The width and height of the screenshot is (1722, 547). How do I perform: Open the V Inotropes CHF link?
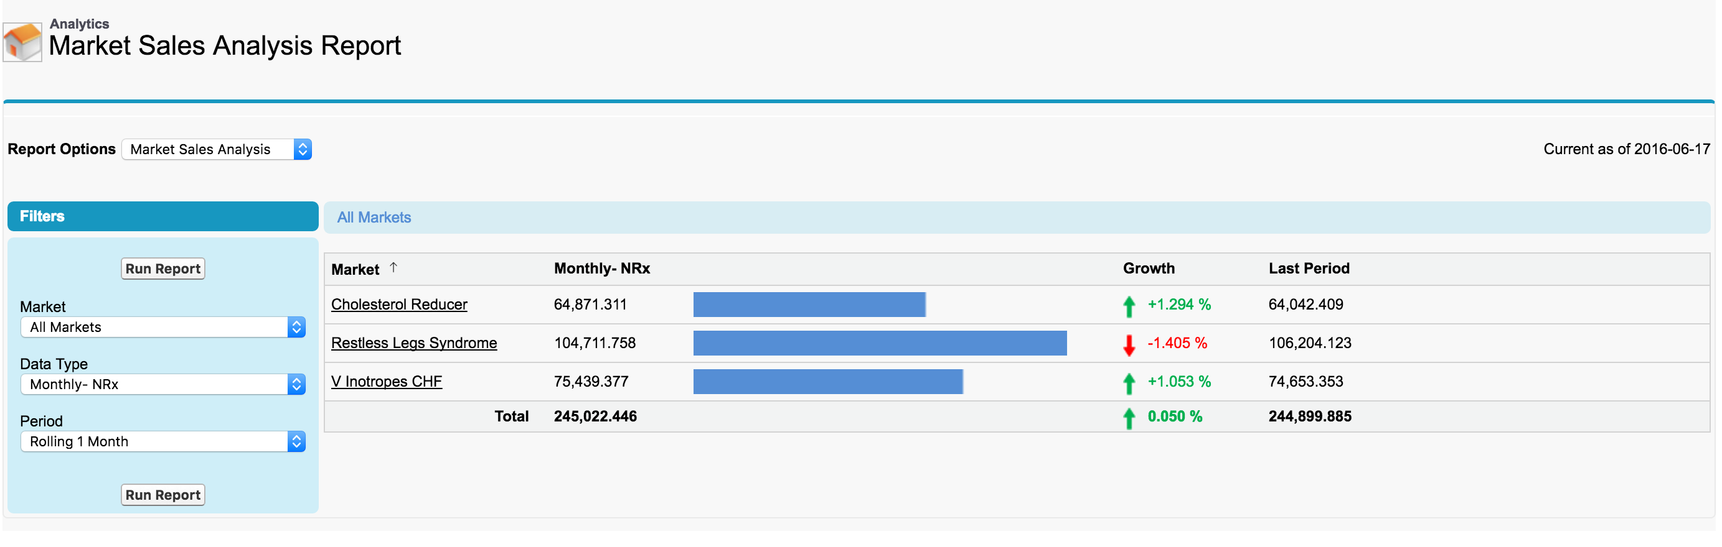(x=387, y=382)
